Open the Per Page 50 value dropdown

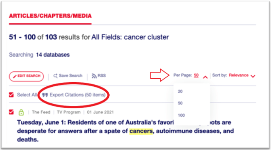pyautogui.click(x=196, y=75)
